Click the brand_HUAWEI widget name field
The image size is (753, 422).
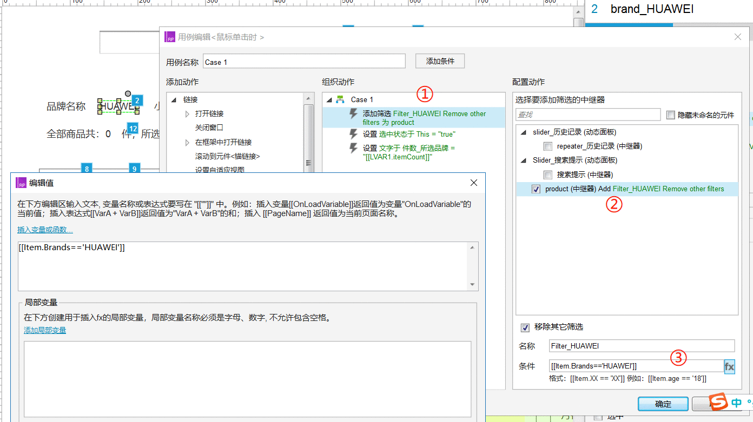652,9
